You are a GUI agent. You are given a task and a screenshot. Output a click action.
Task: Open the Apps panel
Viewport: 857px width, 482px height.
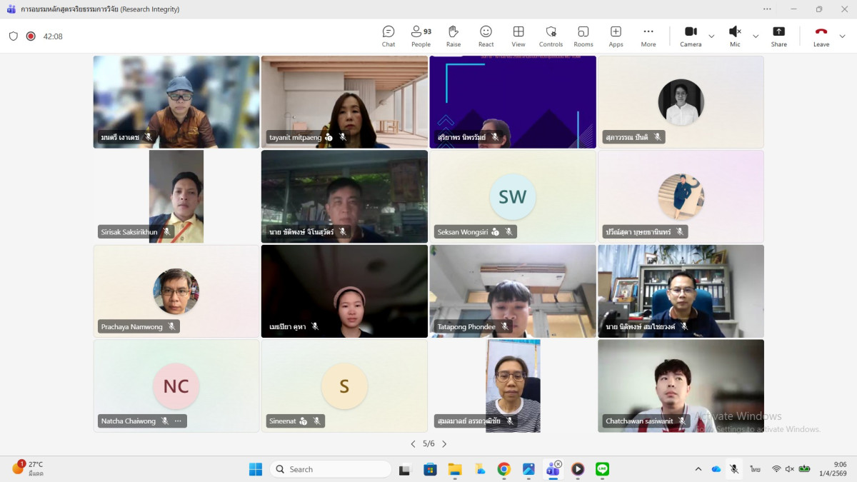(616, 36)
